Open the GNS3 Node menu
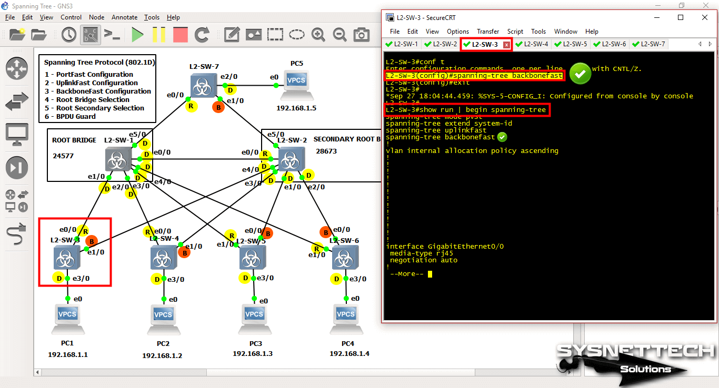Viewport: 719px width, 388px height. coord(97,17)
